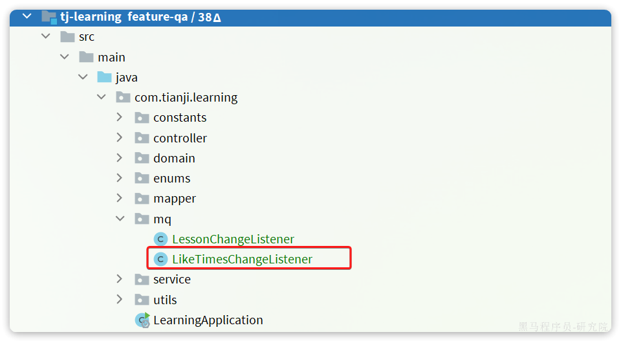This screenshot has height=343, width=621.
Task: Click the LikeTimesChangeListener class icon
Action: (160, 260)
